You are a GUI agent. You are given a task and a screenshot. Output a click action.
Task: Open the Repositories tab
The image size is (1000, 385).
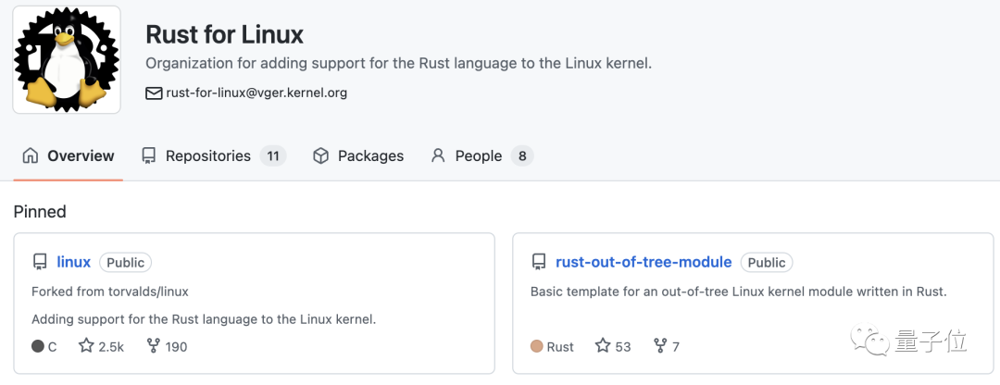[208, 155]
